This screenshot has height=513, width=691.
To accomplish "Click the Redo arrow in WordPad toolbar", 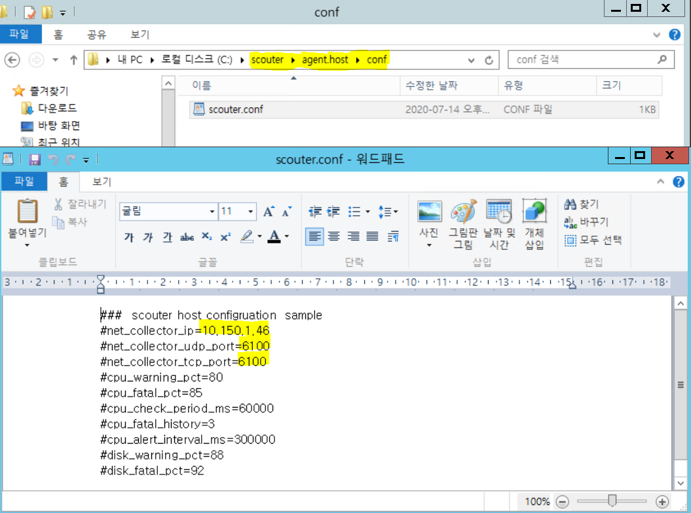I will [71, 160].
